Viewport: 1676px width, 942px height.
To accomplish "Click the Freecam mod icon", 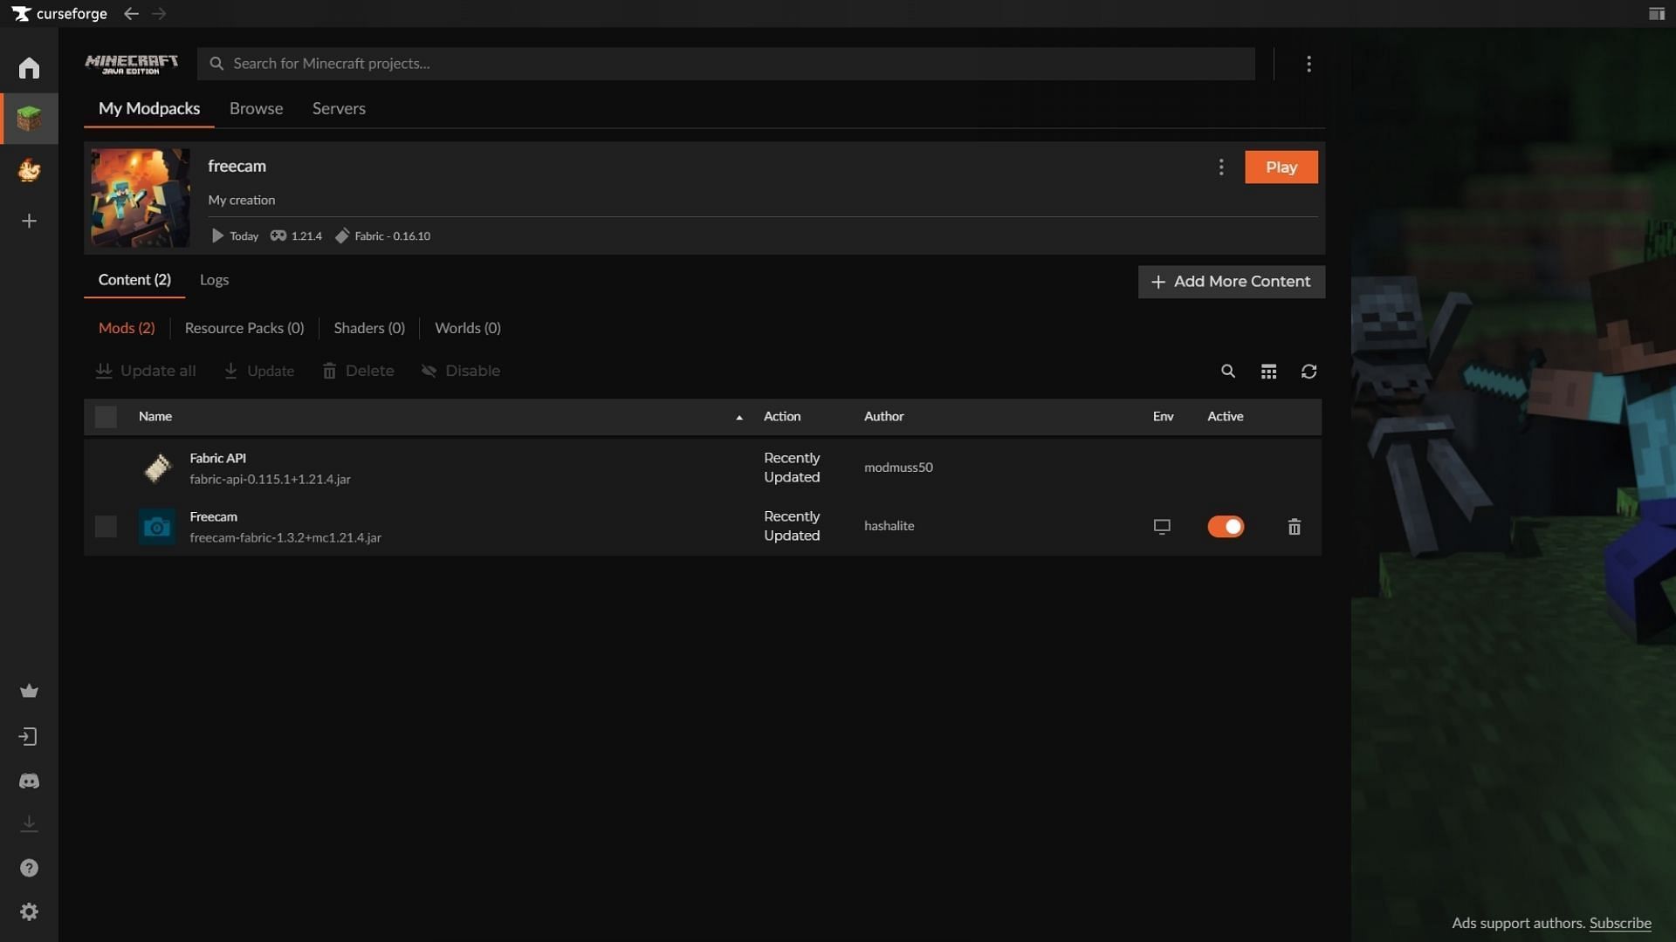I will click(158, 527).
